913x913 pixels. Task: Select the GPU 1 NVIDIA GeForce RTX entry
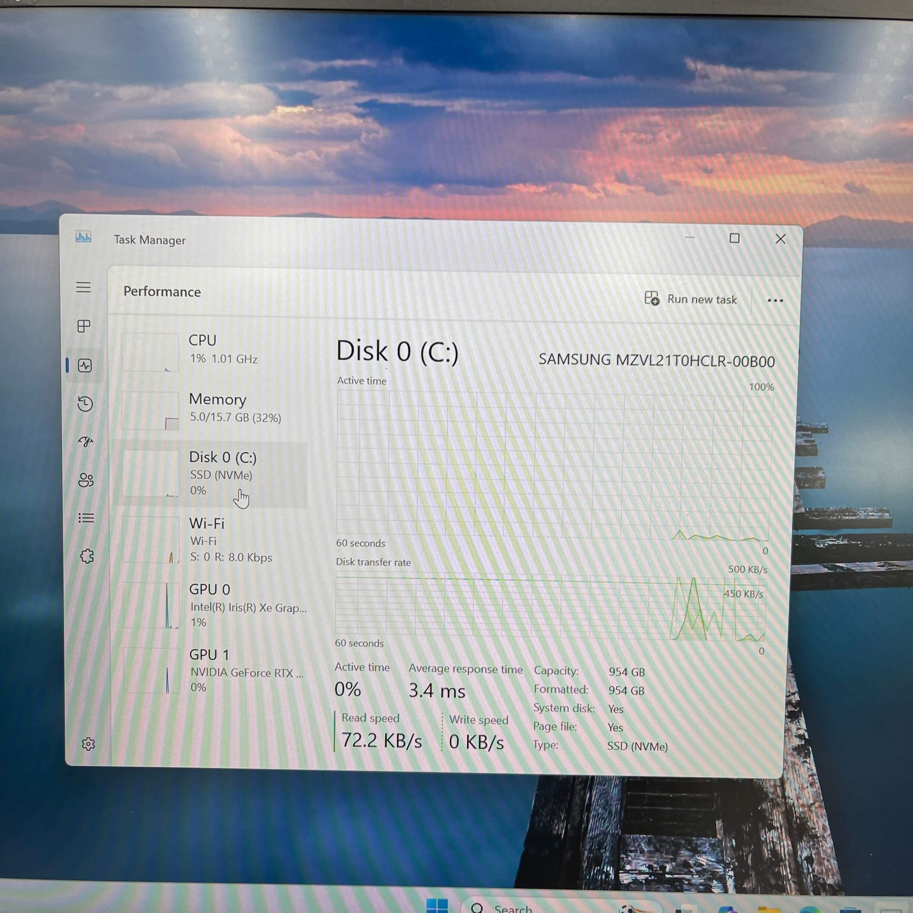tap(215, 671)
